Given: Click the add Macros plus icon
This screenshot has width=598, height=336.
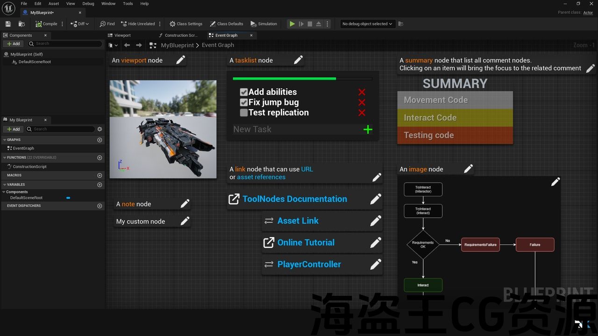Looking at the screenshot, I should tap(100, 175).
